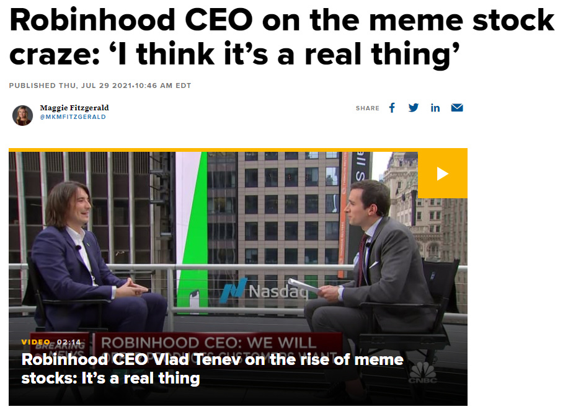
Task: Open Maggie Fitzgerald's author avatar photo
Action: pos(22,115)
